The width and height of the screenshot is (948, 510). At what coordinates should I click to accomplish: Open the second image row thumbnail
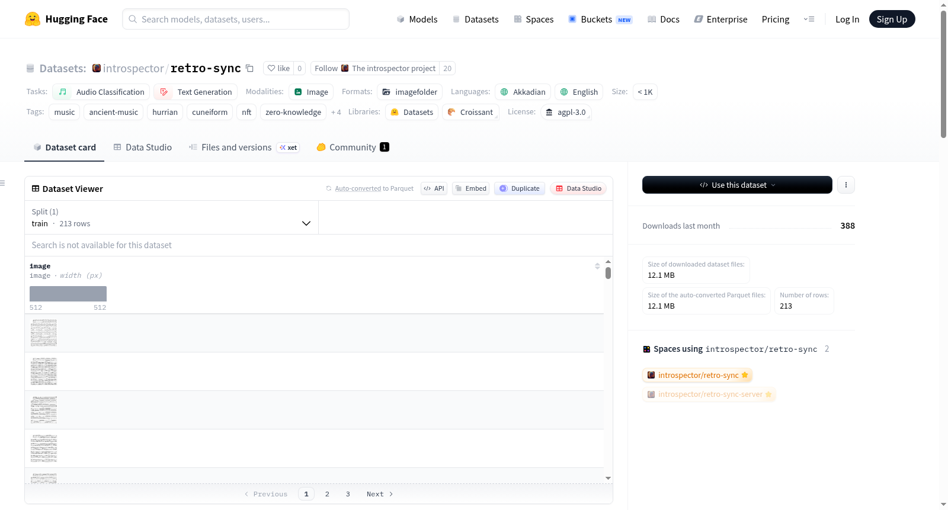(44, 371)
